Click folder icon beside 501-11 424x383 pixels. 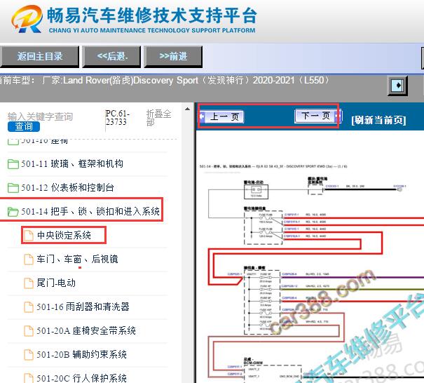tap(13, 164)
